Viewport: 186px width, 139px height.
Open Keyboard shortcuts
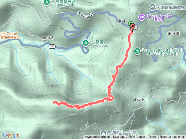tap(97, 137)
